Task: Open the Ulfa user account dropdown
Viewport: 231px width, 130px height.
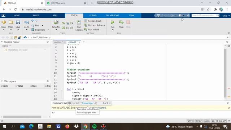Action: [x=226, y=16]
